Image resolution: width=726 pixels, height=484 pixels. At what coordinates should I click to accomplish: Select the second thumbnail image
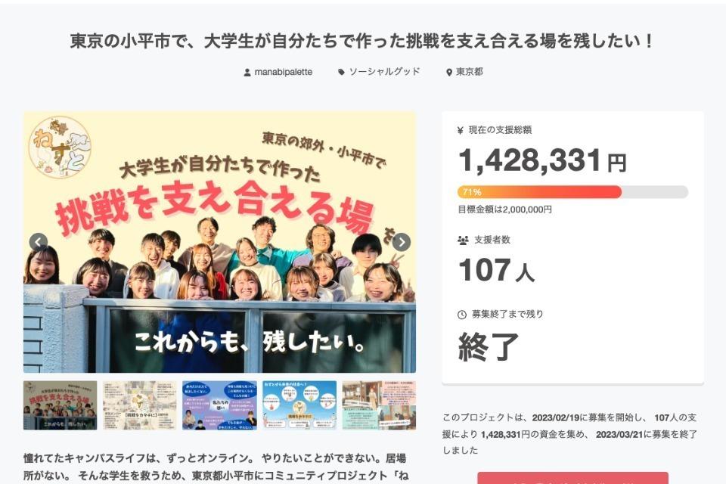pyautogui.click(x=140, y=405)
